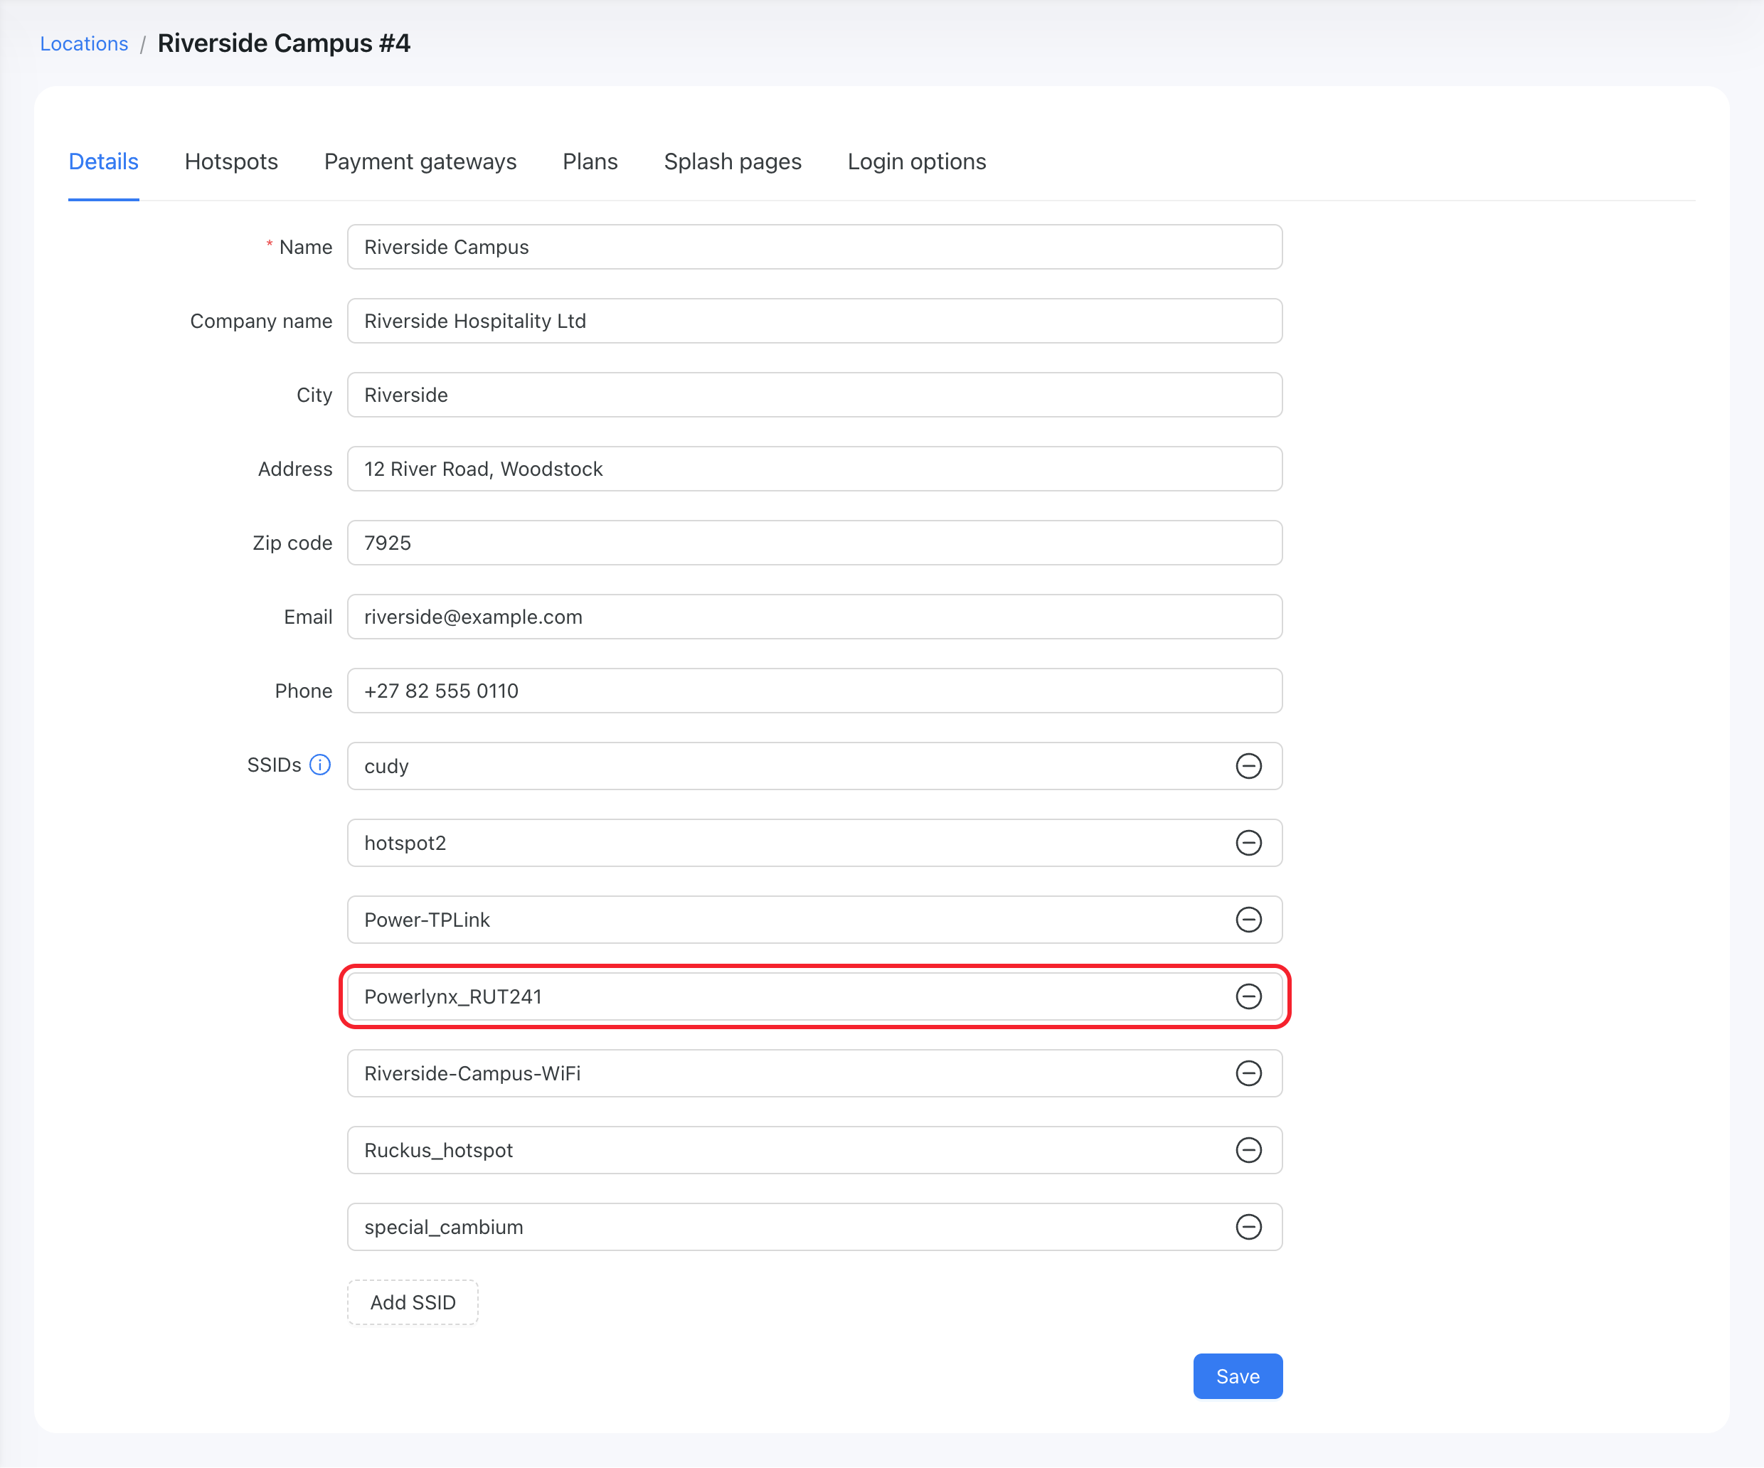Navigate back to Locations breadcrumb
Screen dimensions: 1764x1468
[84, 43]
